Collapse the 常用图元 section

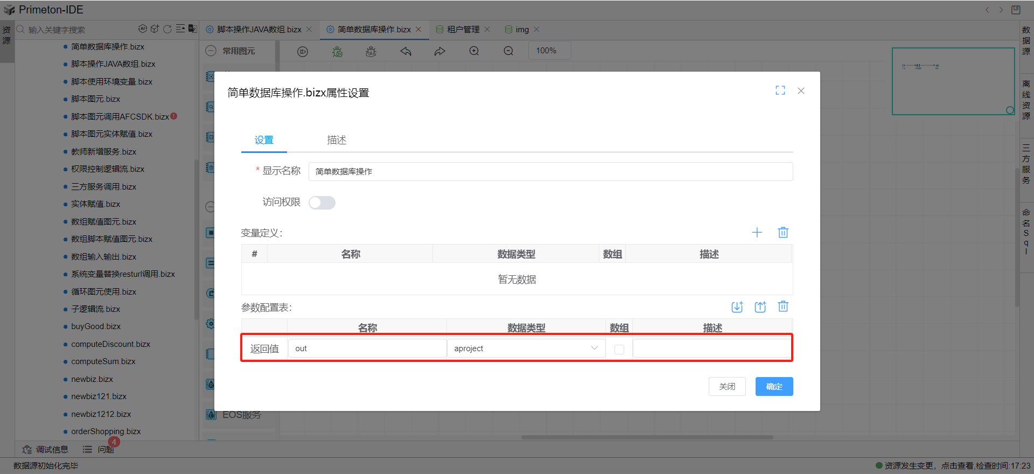click(x=211, y=51)
